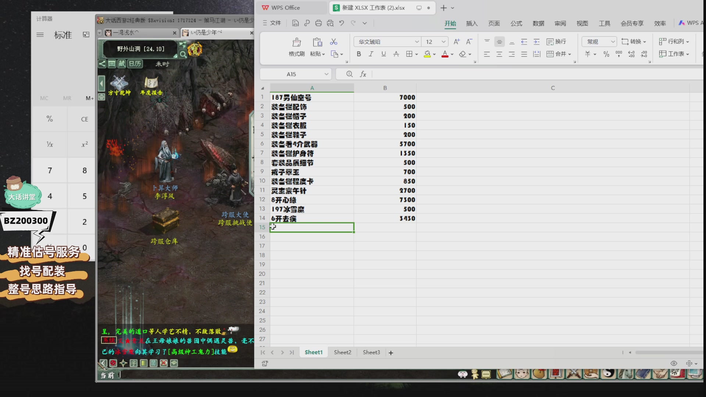Click the Strikethrough icon

point(396,54)
